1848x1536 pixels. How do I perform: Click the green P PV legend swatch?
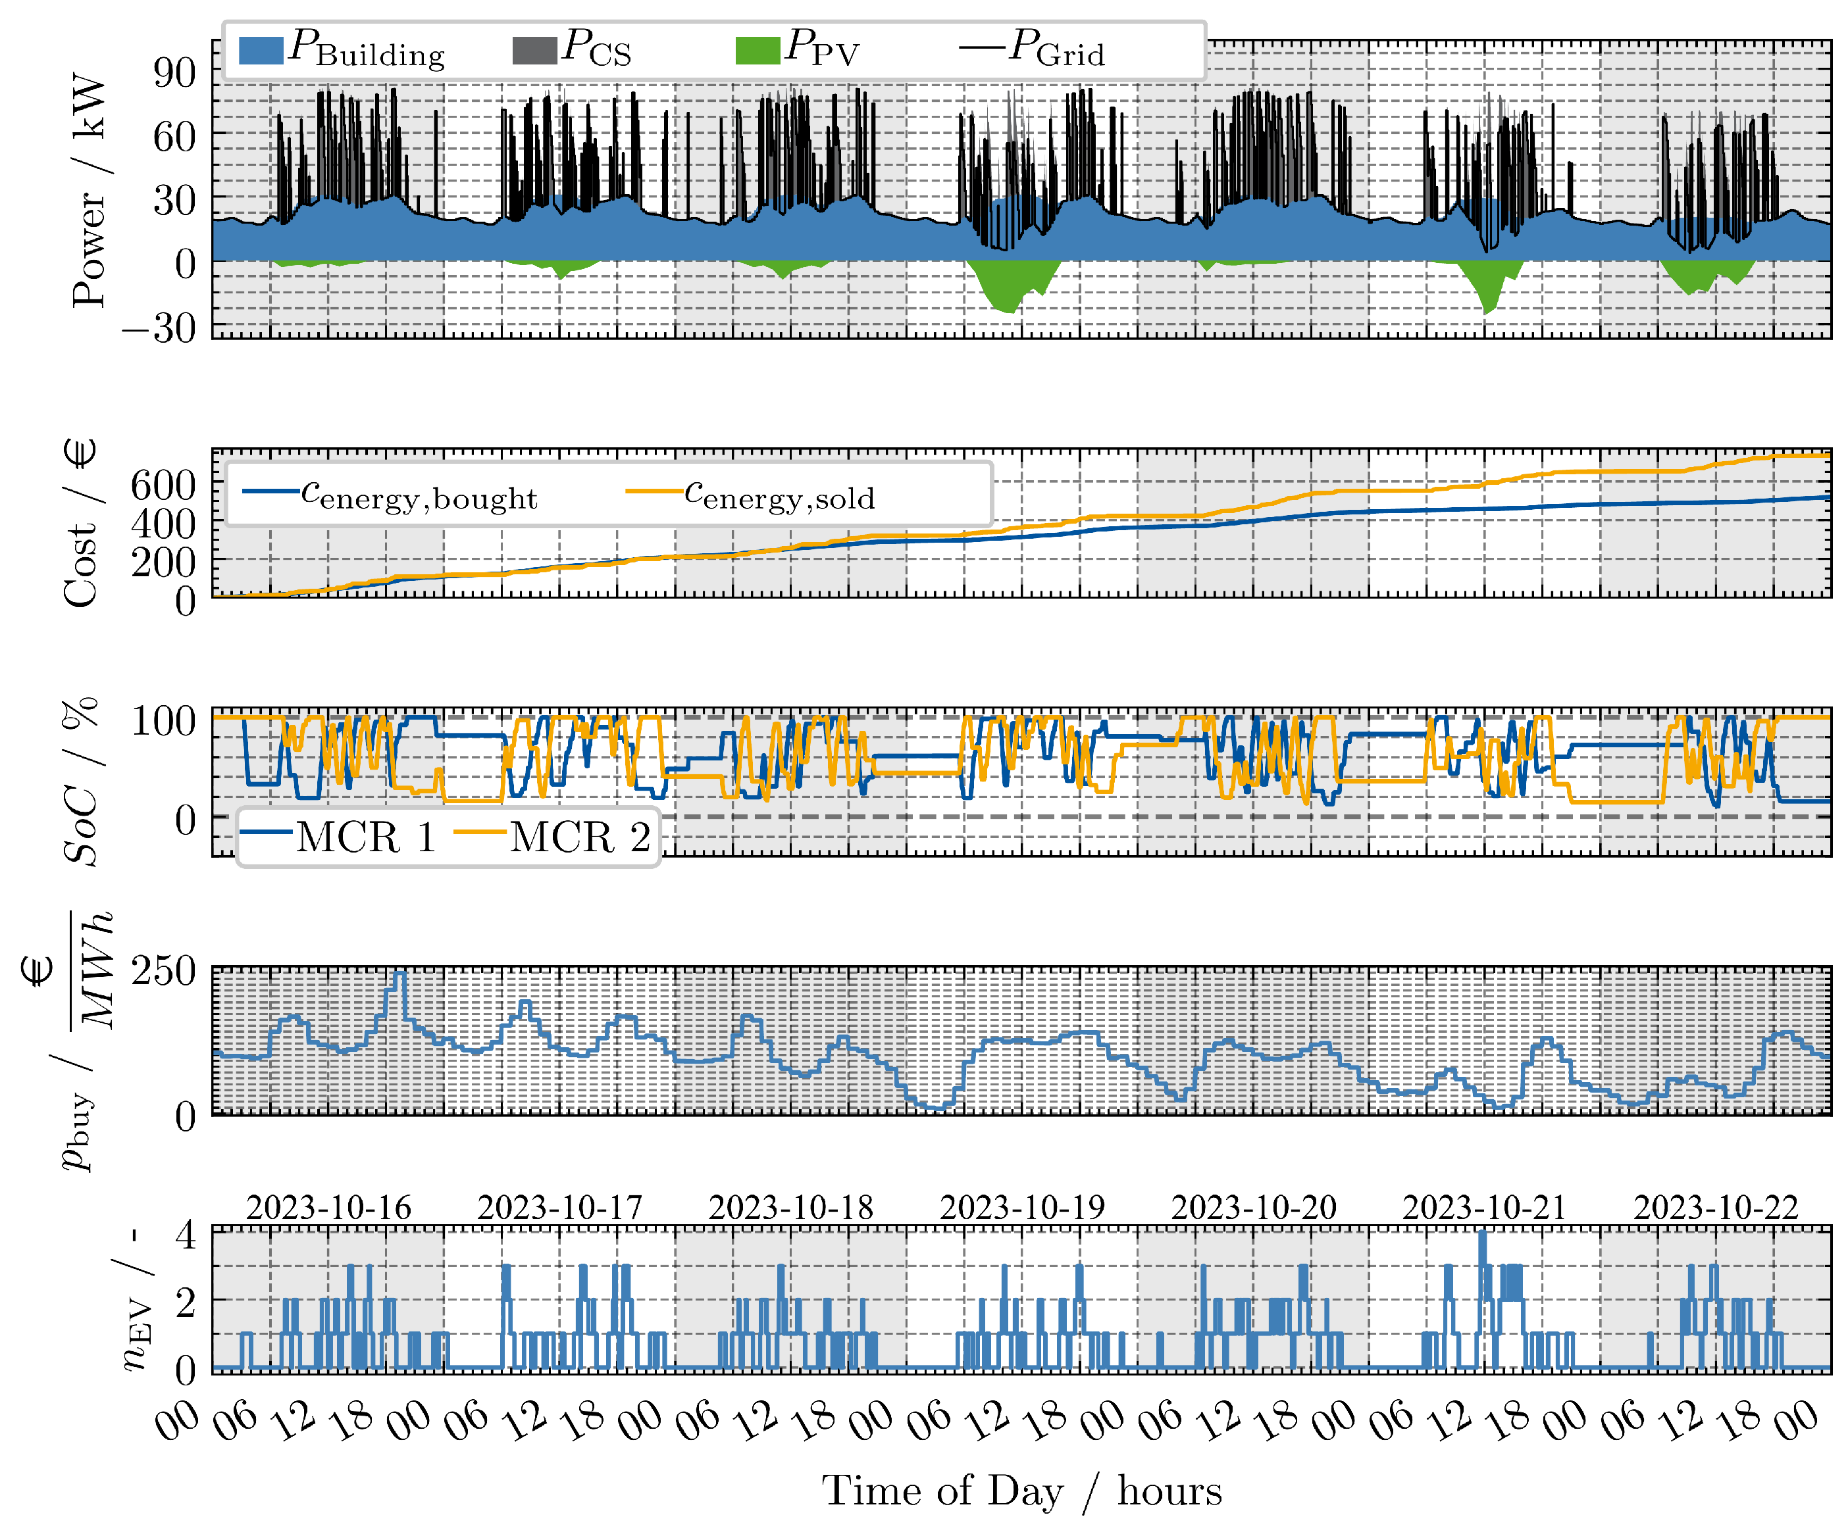click(759, 50)
